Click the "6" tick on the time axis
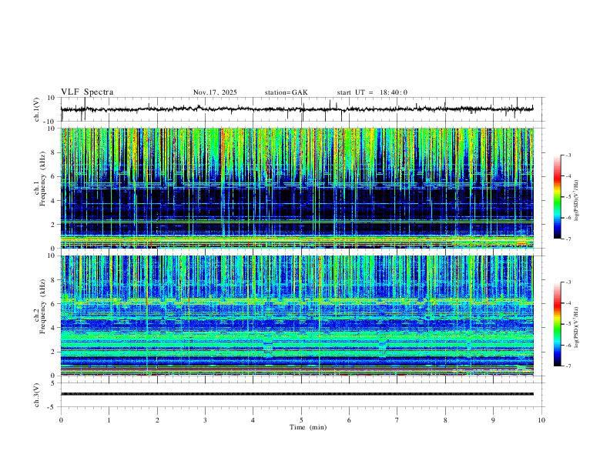The width and height of the screenshot is (610, 471). [x=349, y=420]
